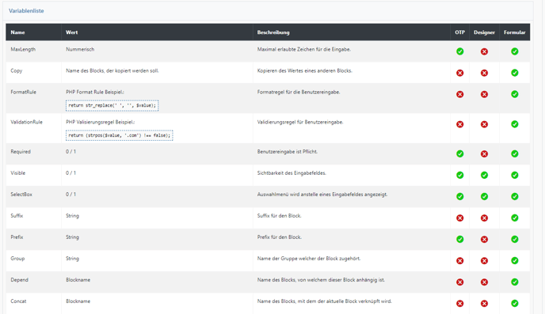Click the green OTP check for Prefix
The width and height of the screenshot is (545, 314).
click(459, 240)
